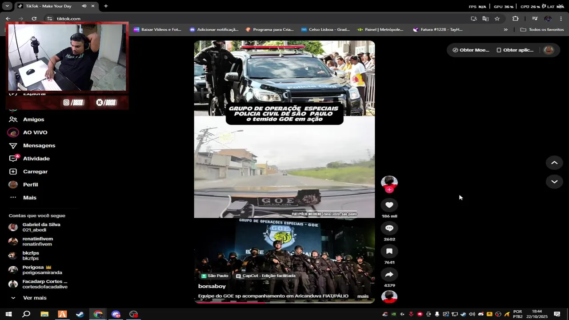Open Chrome three-dot menu
The height and width of the screenshot is (320, 569).
pyautogui.click(x=561, y=19)
